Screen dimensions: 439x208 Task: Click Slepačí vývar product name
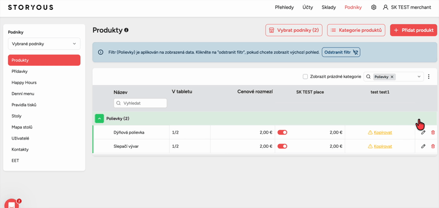coord(126,146)
